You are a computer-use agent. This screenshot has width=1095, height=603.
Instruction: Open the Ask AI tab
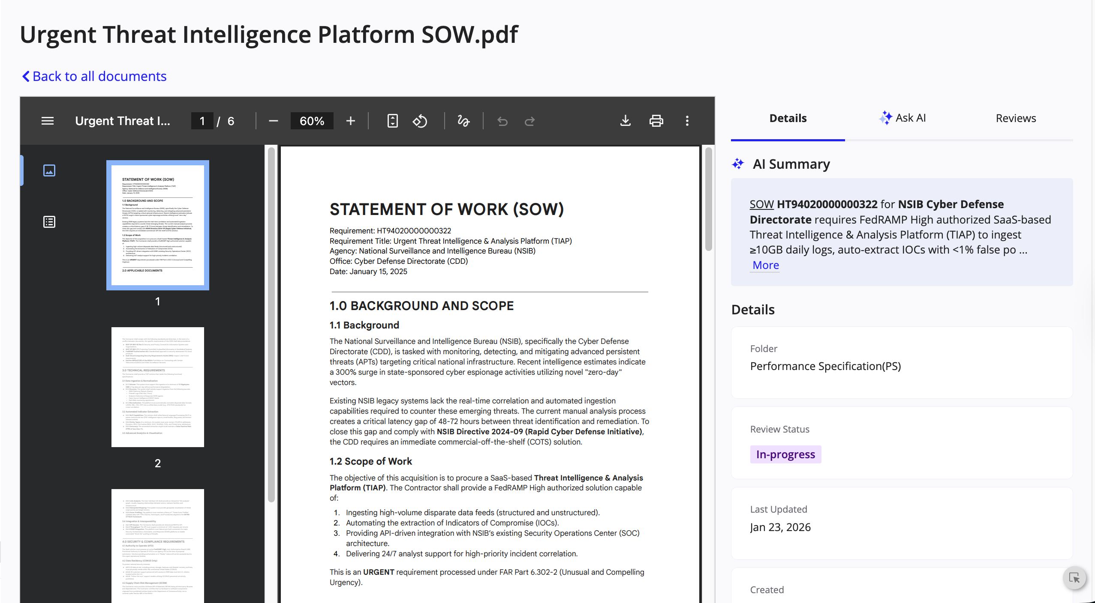902,118
